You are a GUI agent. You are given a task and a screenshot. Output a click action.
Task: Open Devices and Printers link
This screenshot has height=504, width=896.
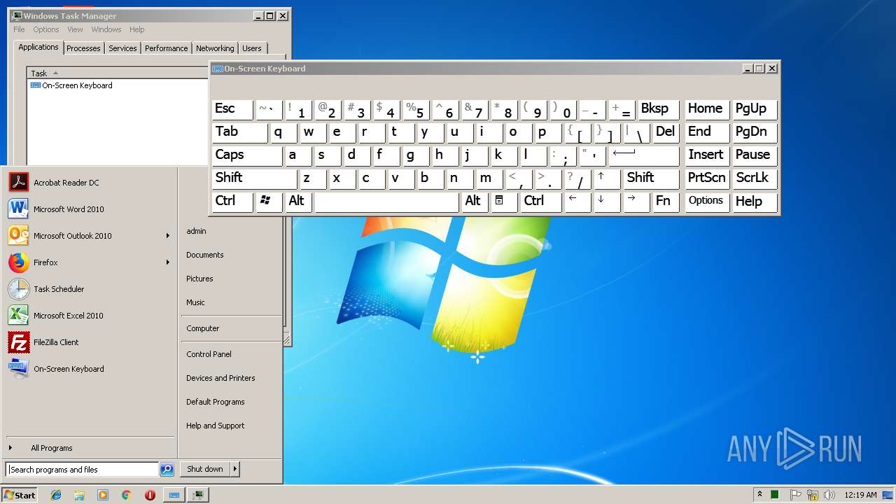[220, 378]
